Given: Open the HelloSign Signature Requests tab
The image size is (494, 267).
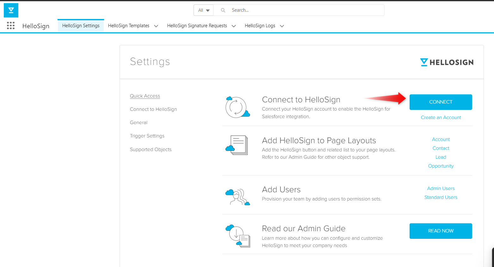Looking at the screenshot, I should tap(197, 25).
